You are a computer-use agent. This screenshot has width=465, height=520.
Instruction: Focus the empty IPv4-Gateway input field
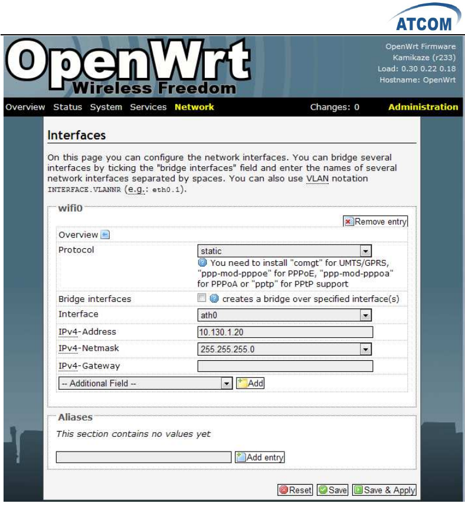(x=285, y=367)
